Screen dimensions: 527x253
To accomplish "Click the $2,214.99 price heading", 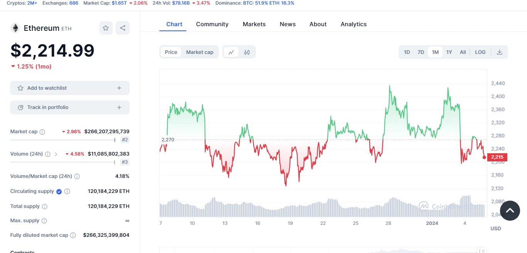I will (x=52, y=50).
